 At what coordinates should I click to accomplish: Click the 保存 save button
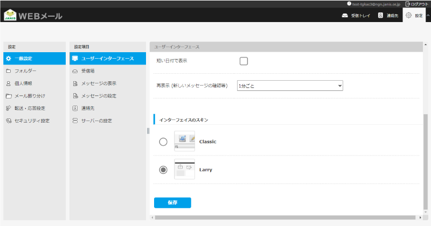(172, 203)
